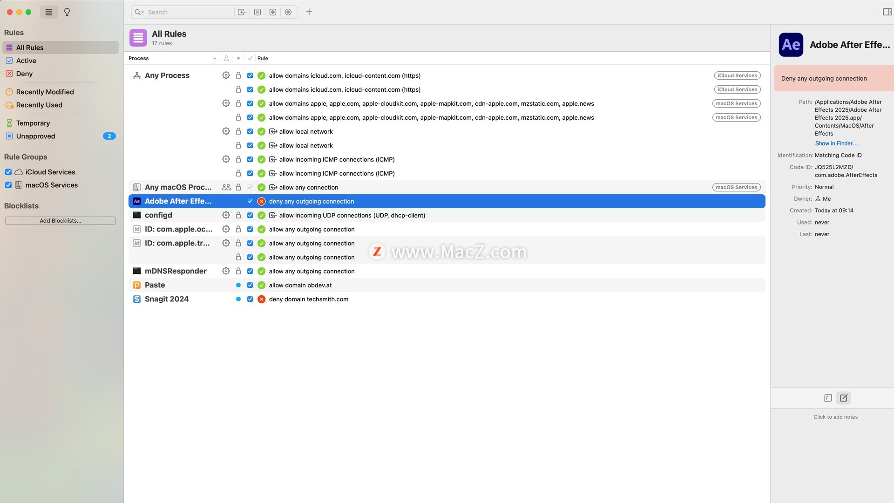894x503 pixels.
Task: Click Show in Finder link
Action: pos(836,143)
